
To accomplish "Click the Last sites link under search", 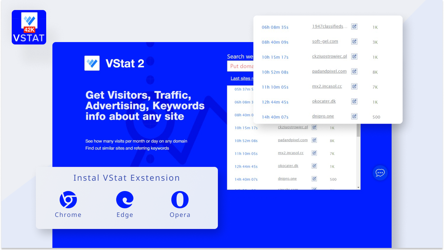I will click(242, 78).
